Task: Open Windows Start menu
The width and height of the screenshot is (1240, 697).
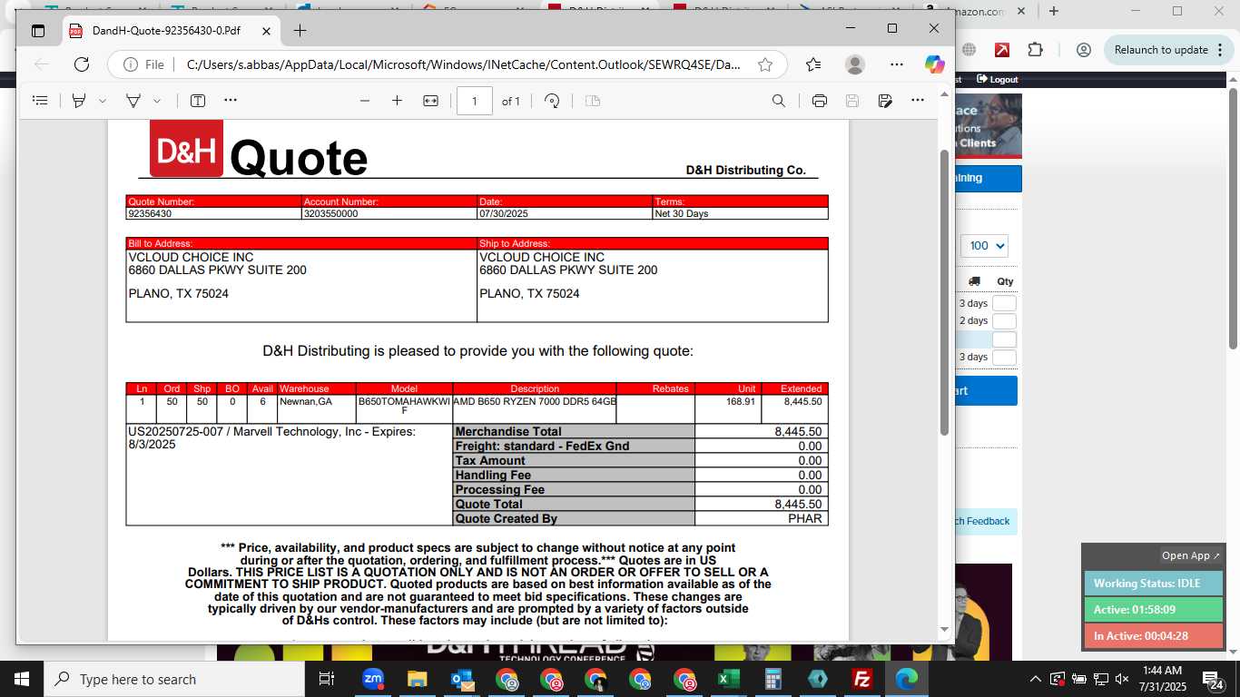Action: click(22, 679)
